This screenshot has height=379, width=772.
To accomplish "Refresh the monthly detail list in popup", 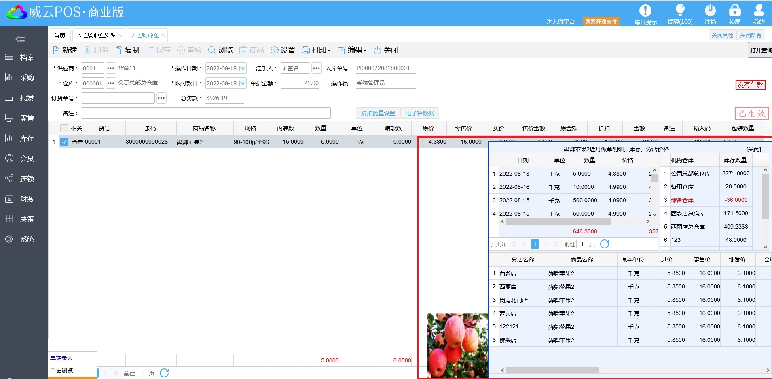I will tap(605, 244).
